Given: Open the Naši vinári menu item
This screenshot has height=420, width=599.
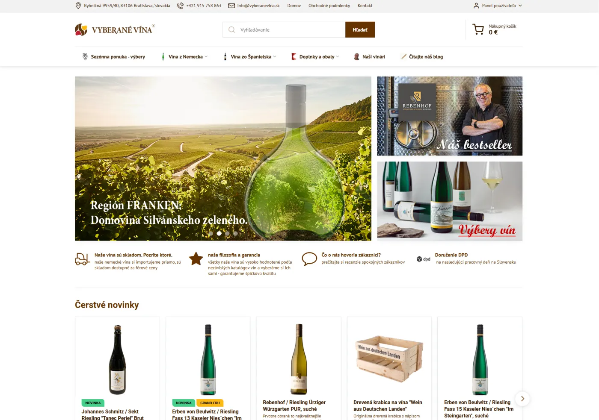Looking at the screenshot, I should [370, 56].
